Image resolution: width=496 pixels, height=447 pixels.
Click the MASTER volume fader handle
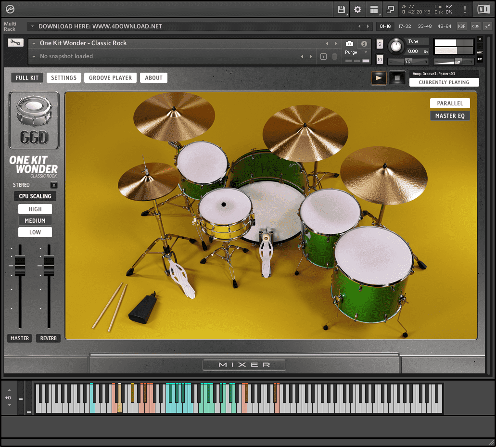pyautogui.click(x=20, y=266)
